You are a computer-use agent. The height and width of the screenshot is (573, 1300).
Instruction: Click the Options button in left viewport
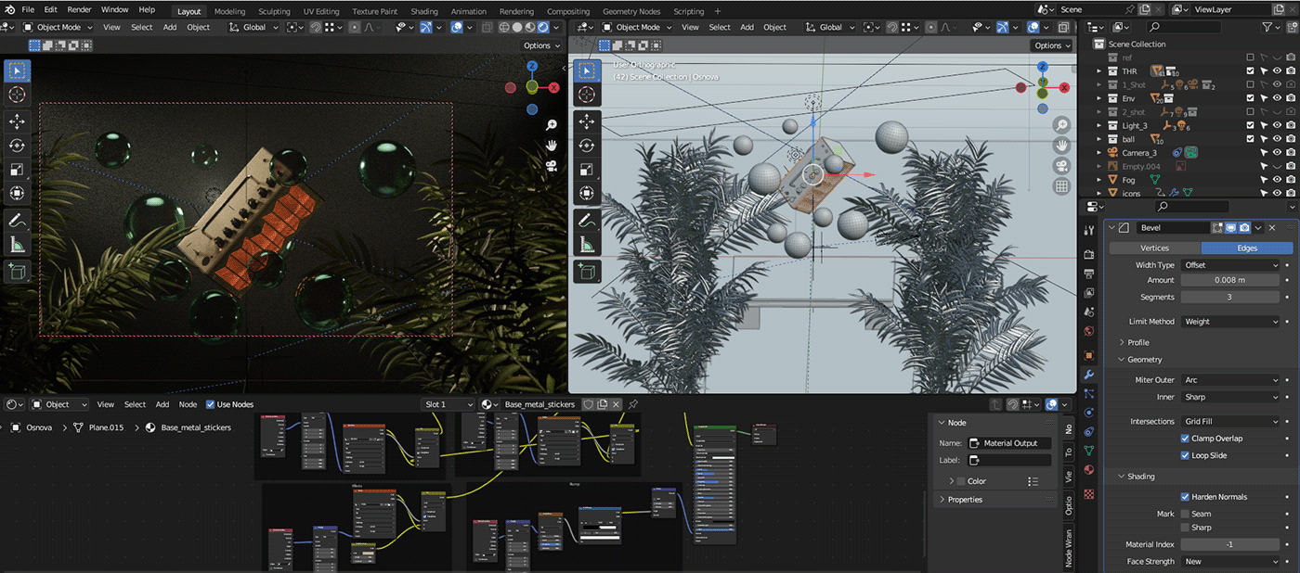541,45
